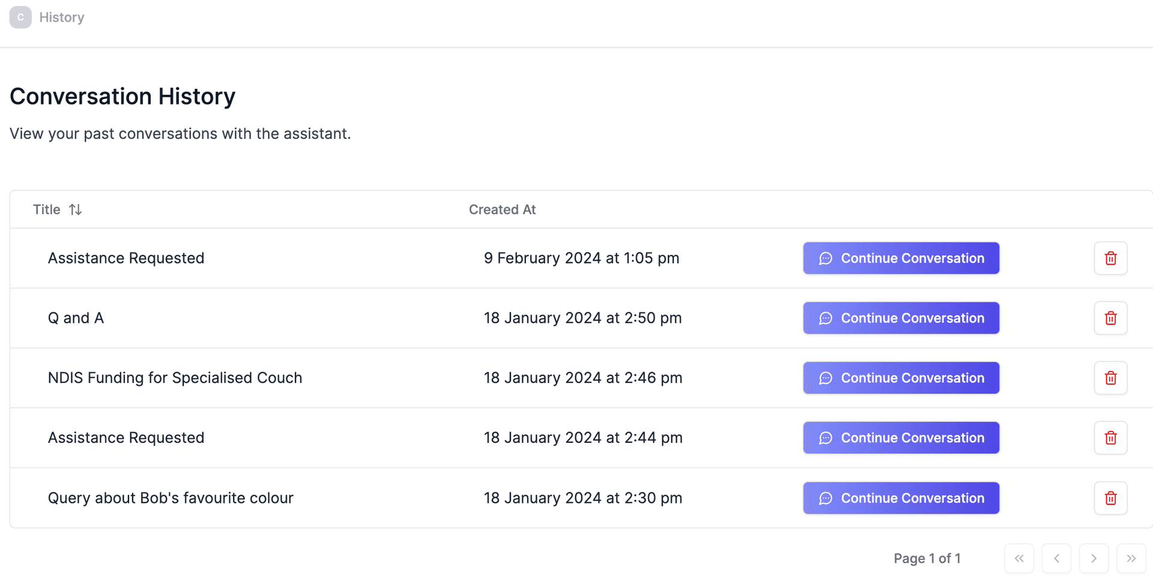Delete the "NDIS Funding for Specialised Couch" conversation
The width and height of the screenshot is (1153, 578).
1110,378
